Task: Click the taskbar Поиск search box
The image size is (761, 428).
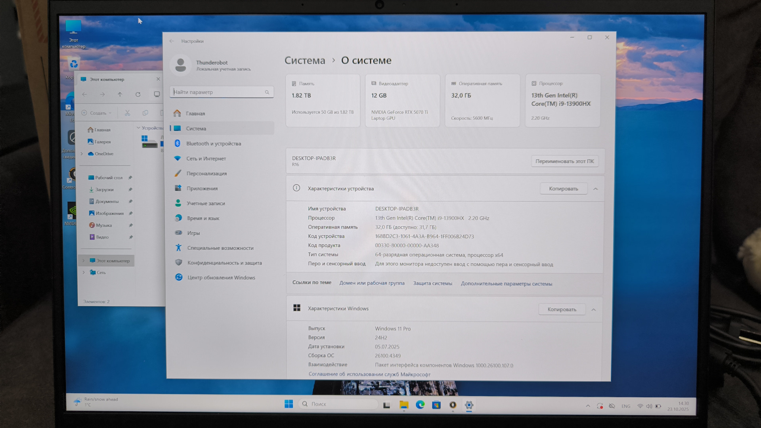Action: point(338,404)
